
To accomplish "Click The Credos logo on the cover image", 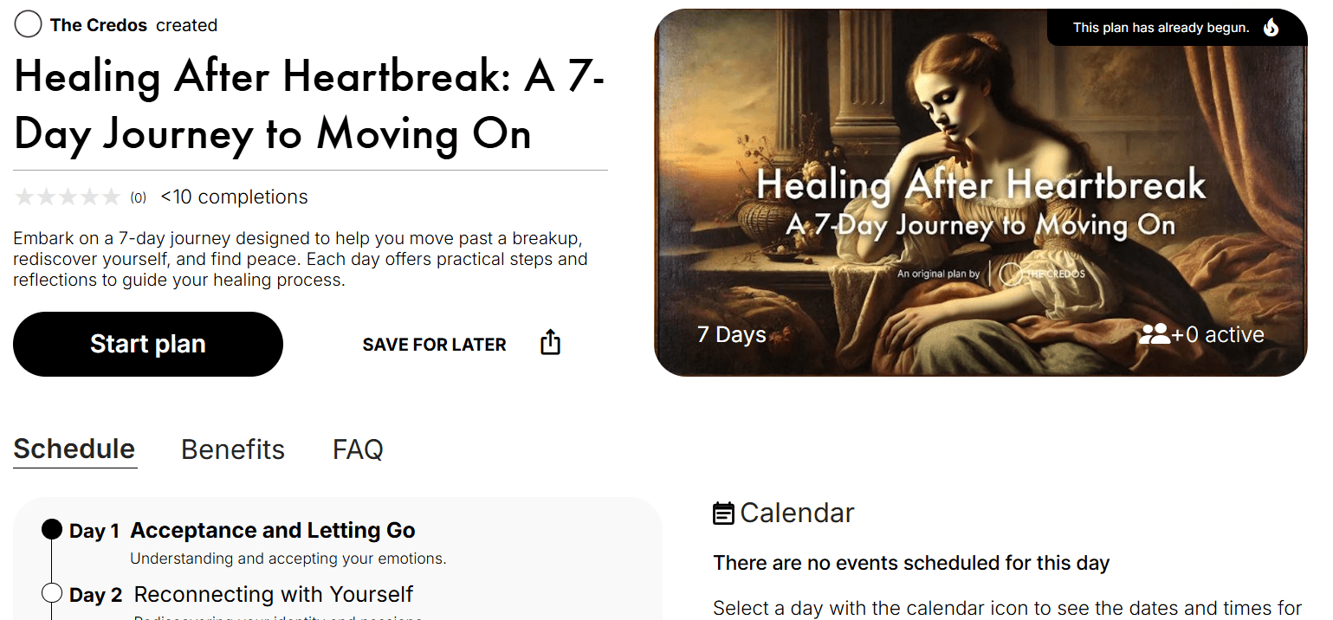I will [1042, 274].
